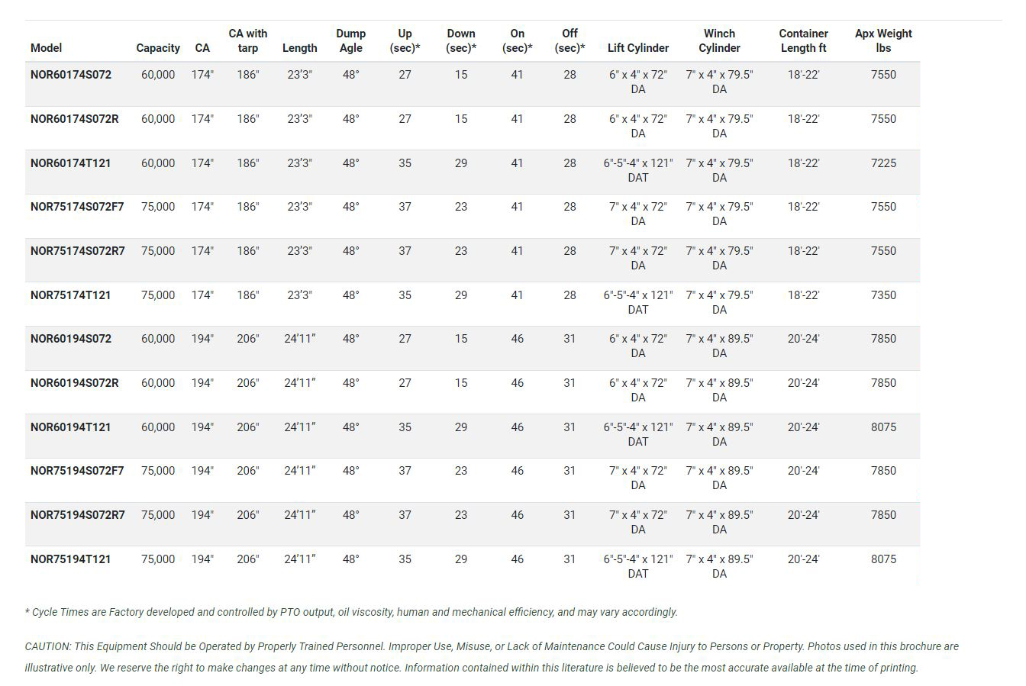Click the NOR60174S072R model name
This screenshot has height=686, width=1026.
(x=75, y=119)
